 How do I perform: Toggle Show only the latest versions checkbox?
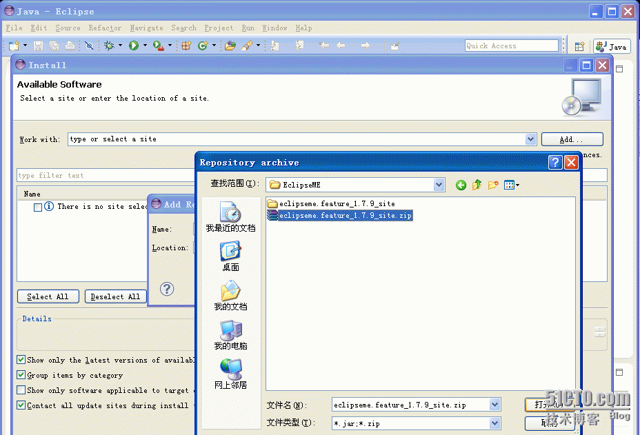click(x=21, y=359)
